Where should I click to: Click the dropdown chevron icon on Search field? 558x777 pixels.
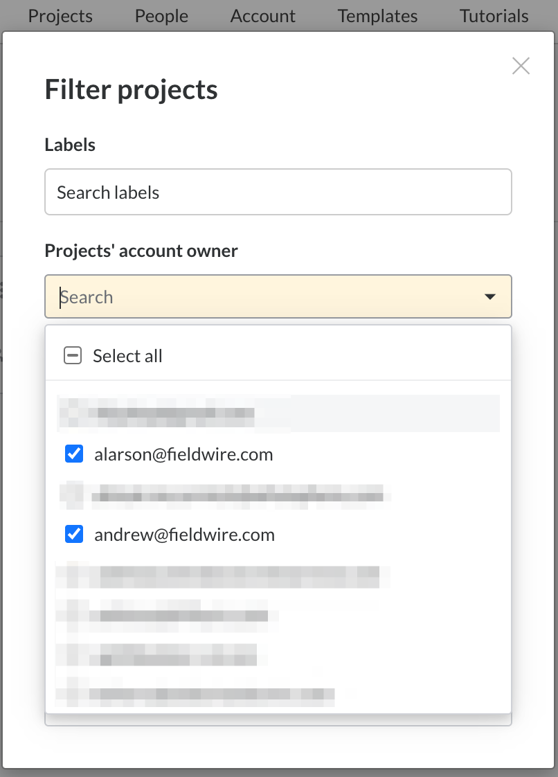point(490,296)
